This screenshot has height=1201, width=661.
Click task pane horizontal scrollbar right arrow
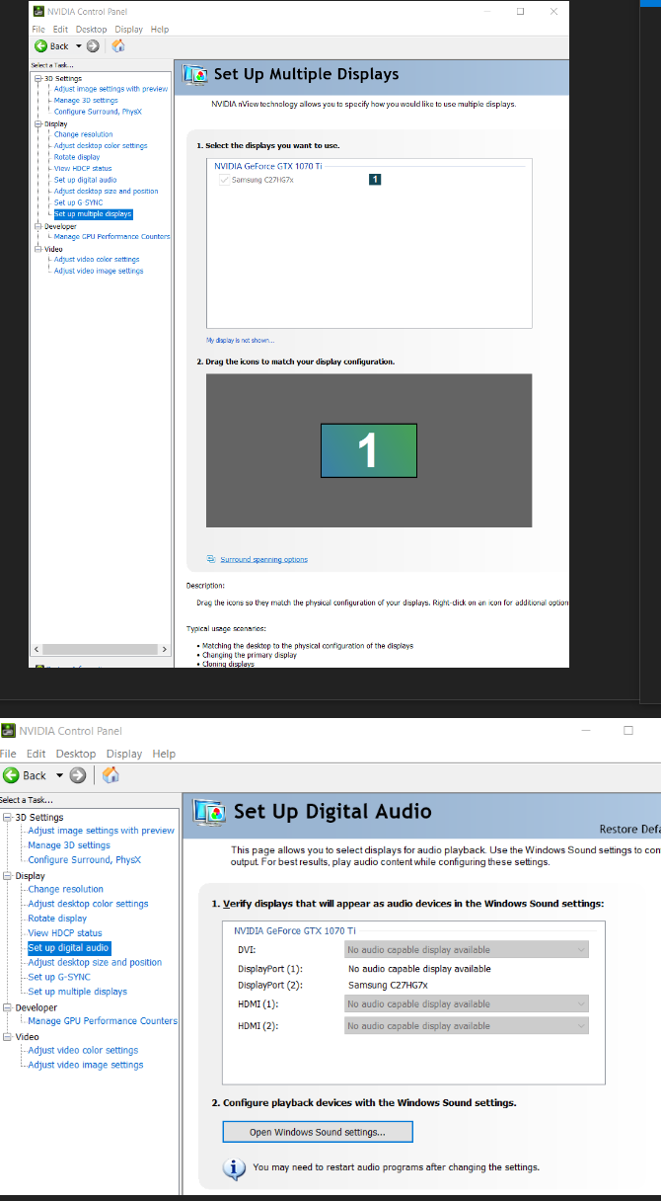tap(165, 649)
